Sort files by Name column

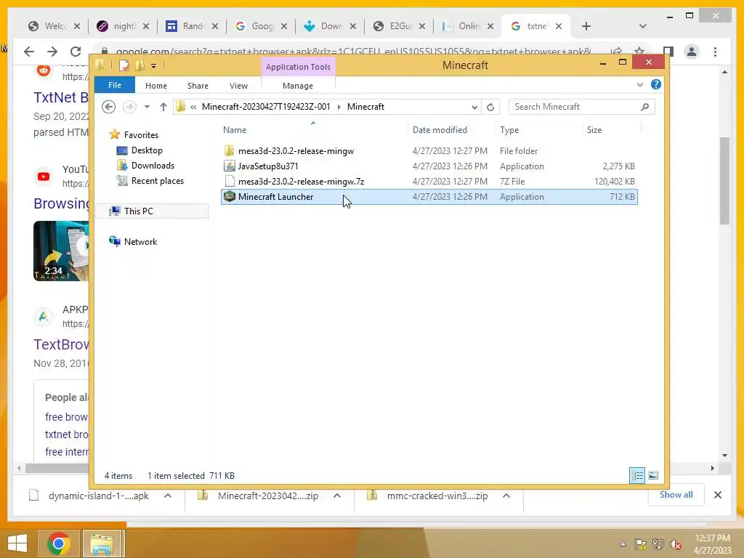click(313, 129)
